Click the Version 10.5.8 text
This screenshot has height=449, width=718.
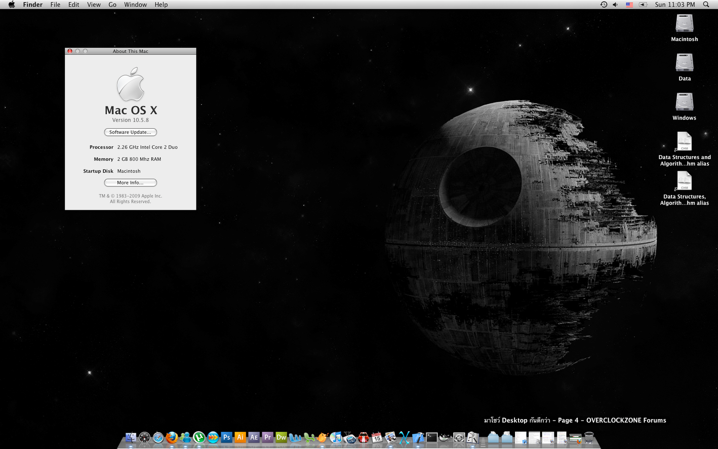(x=130, y=120)
